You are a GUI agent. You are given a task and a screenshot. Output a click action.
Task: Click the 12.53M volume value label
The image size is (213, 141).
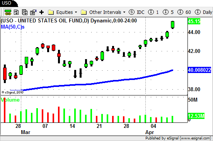(196, 116)
